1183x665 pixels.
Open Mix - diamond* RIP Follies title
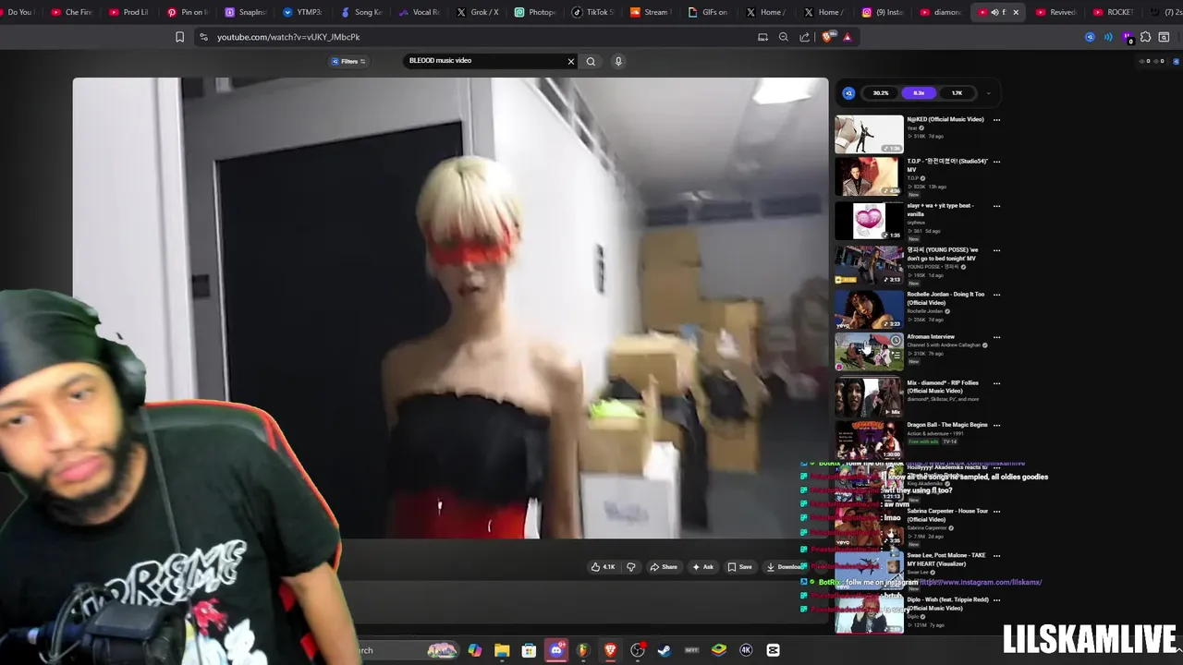(943, 387)
